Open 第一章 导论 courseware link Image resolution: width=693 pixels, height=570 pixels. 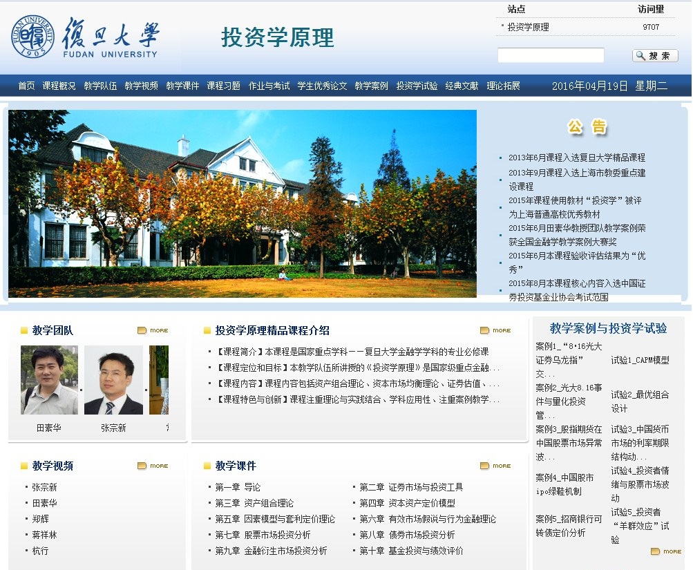pos(238,488)
